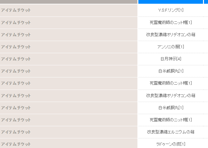Screen dimensions: 208x148
Task: Select 死霊魔術師のニット帽[1] just above second 改良型濃縮オリデオコンの箱
Action: point(171,83)
